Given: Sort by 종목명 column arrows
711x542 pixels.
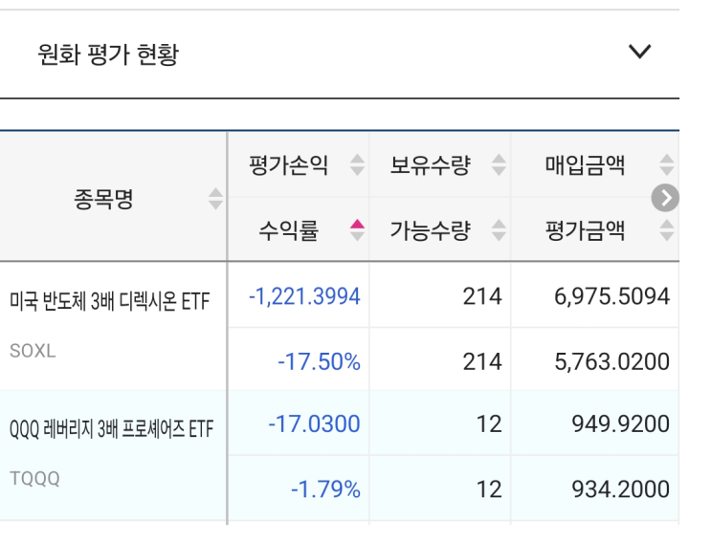Looking at the screenshot, I should tap(216, 199).
